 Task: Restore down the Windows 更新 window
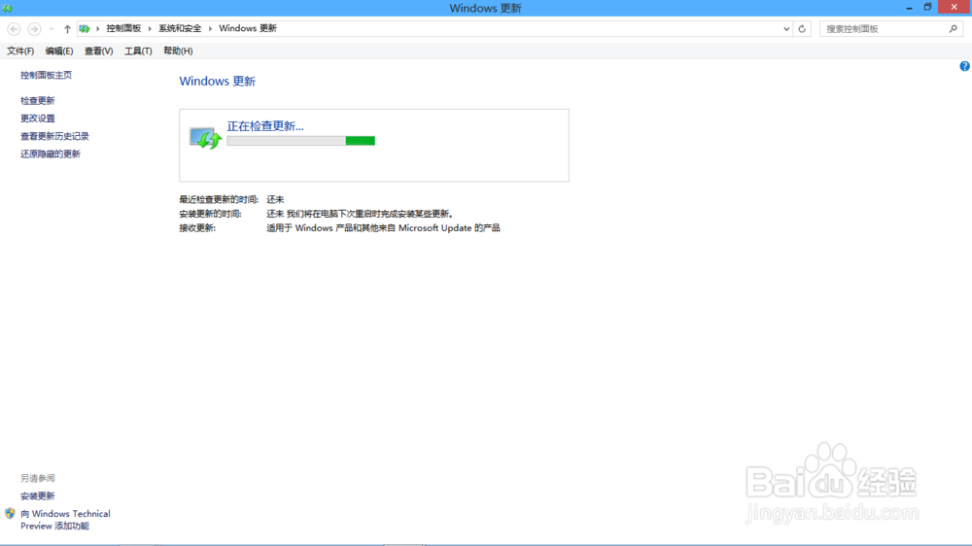point(927,8)
